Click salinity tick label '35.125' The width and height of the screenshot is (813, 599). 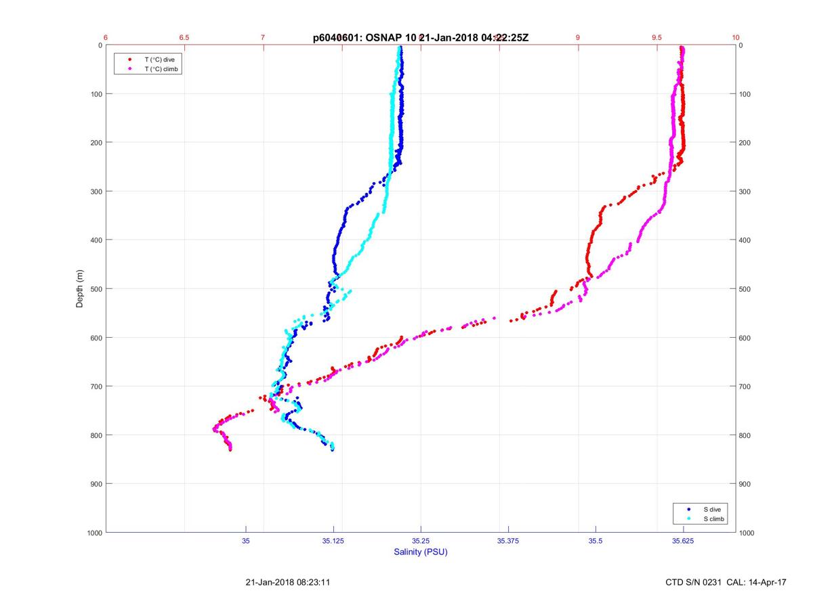click(x=333, y=541)
